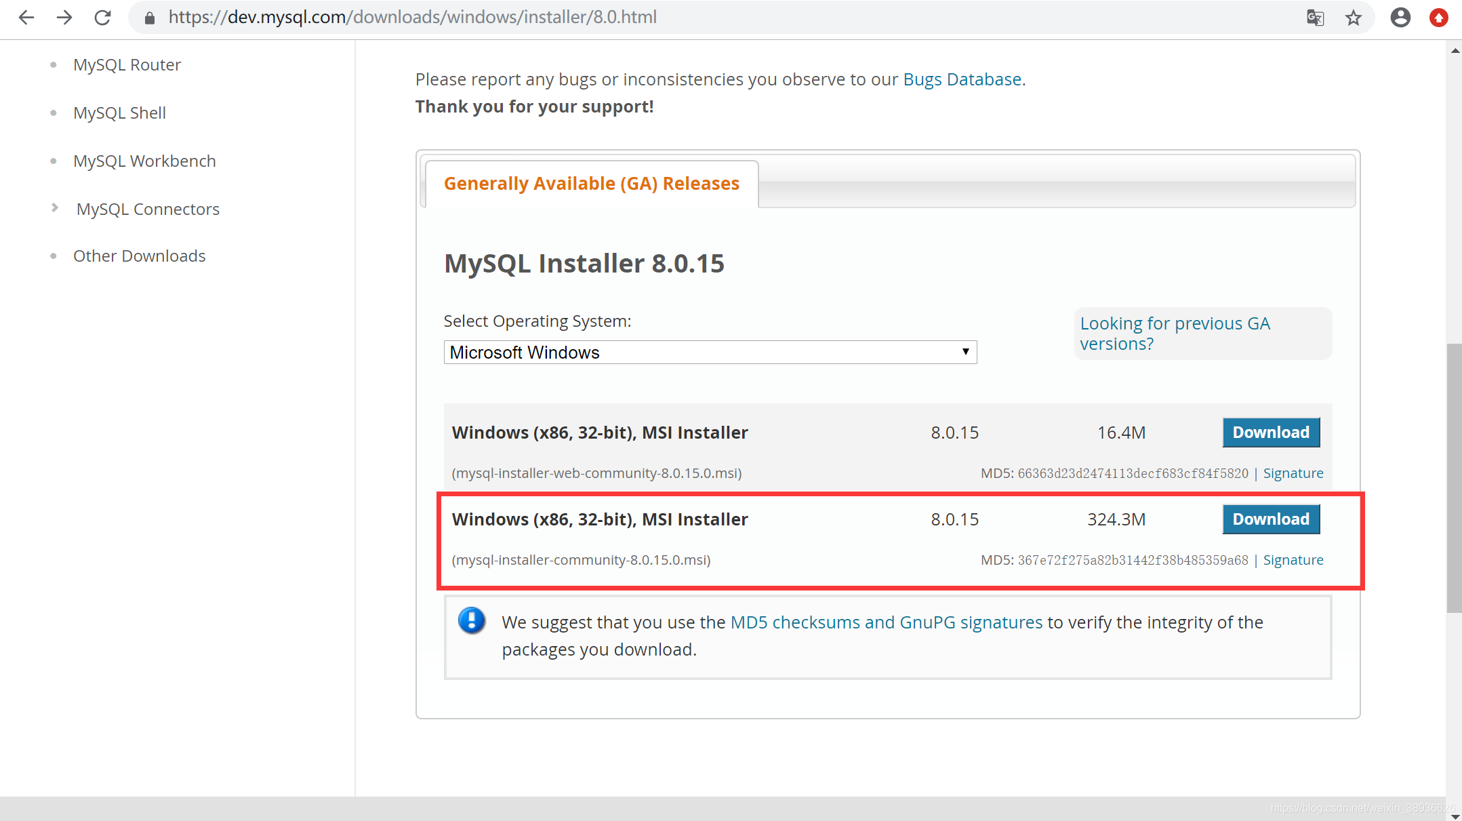Open the user profile icon
Image resolution: width=1462 pixels, height=821 pixels.
click(1400, 18)
